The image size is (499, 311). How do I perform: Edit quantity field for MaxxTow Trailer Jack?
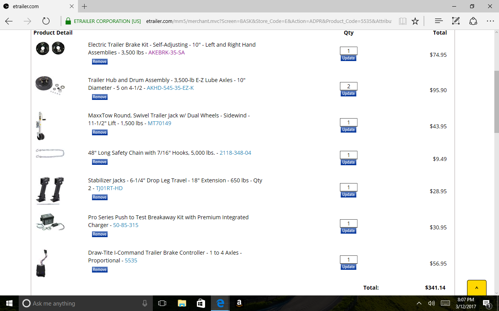point(349,122)
